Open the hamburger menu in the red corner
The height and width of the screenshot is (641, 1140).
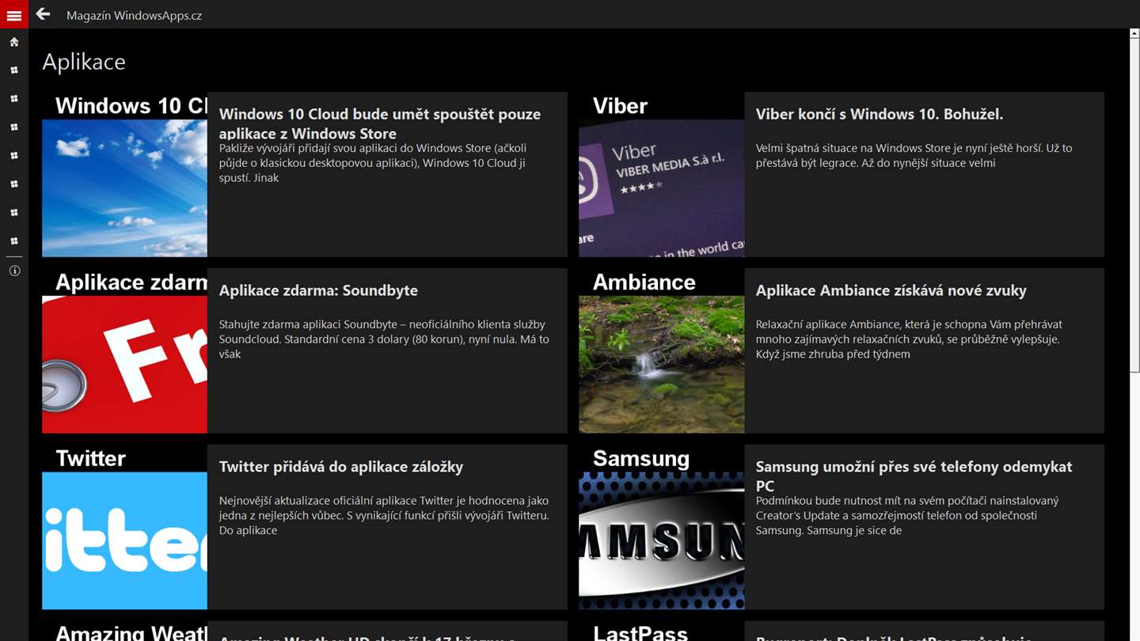tap(13, 14)
